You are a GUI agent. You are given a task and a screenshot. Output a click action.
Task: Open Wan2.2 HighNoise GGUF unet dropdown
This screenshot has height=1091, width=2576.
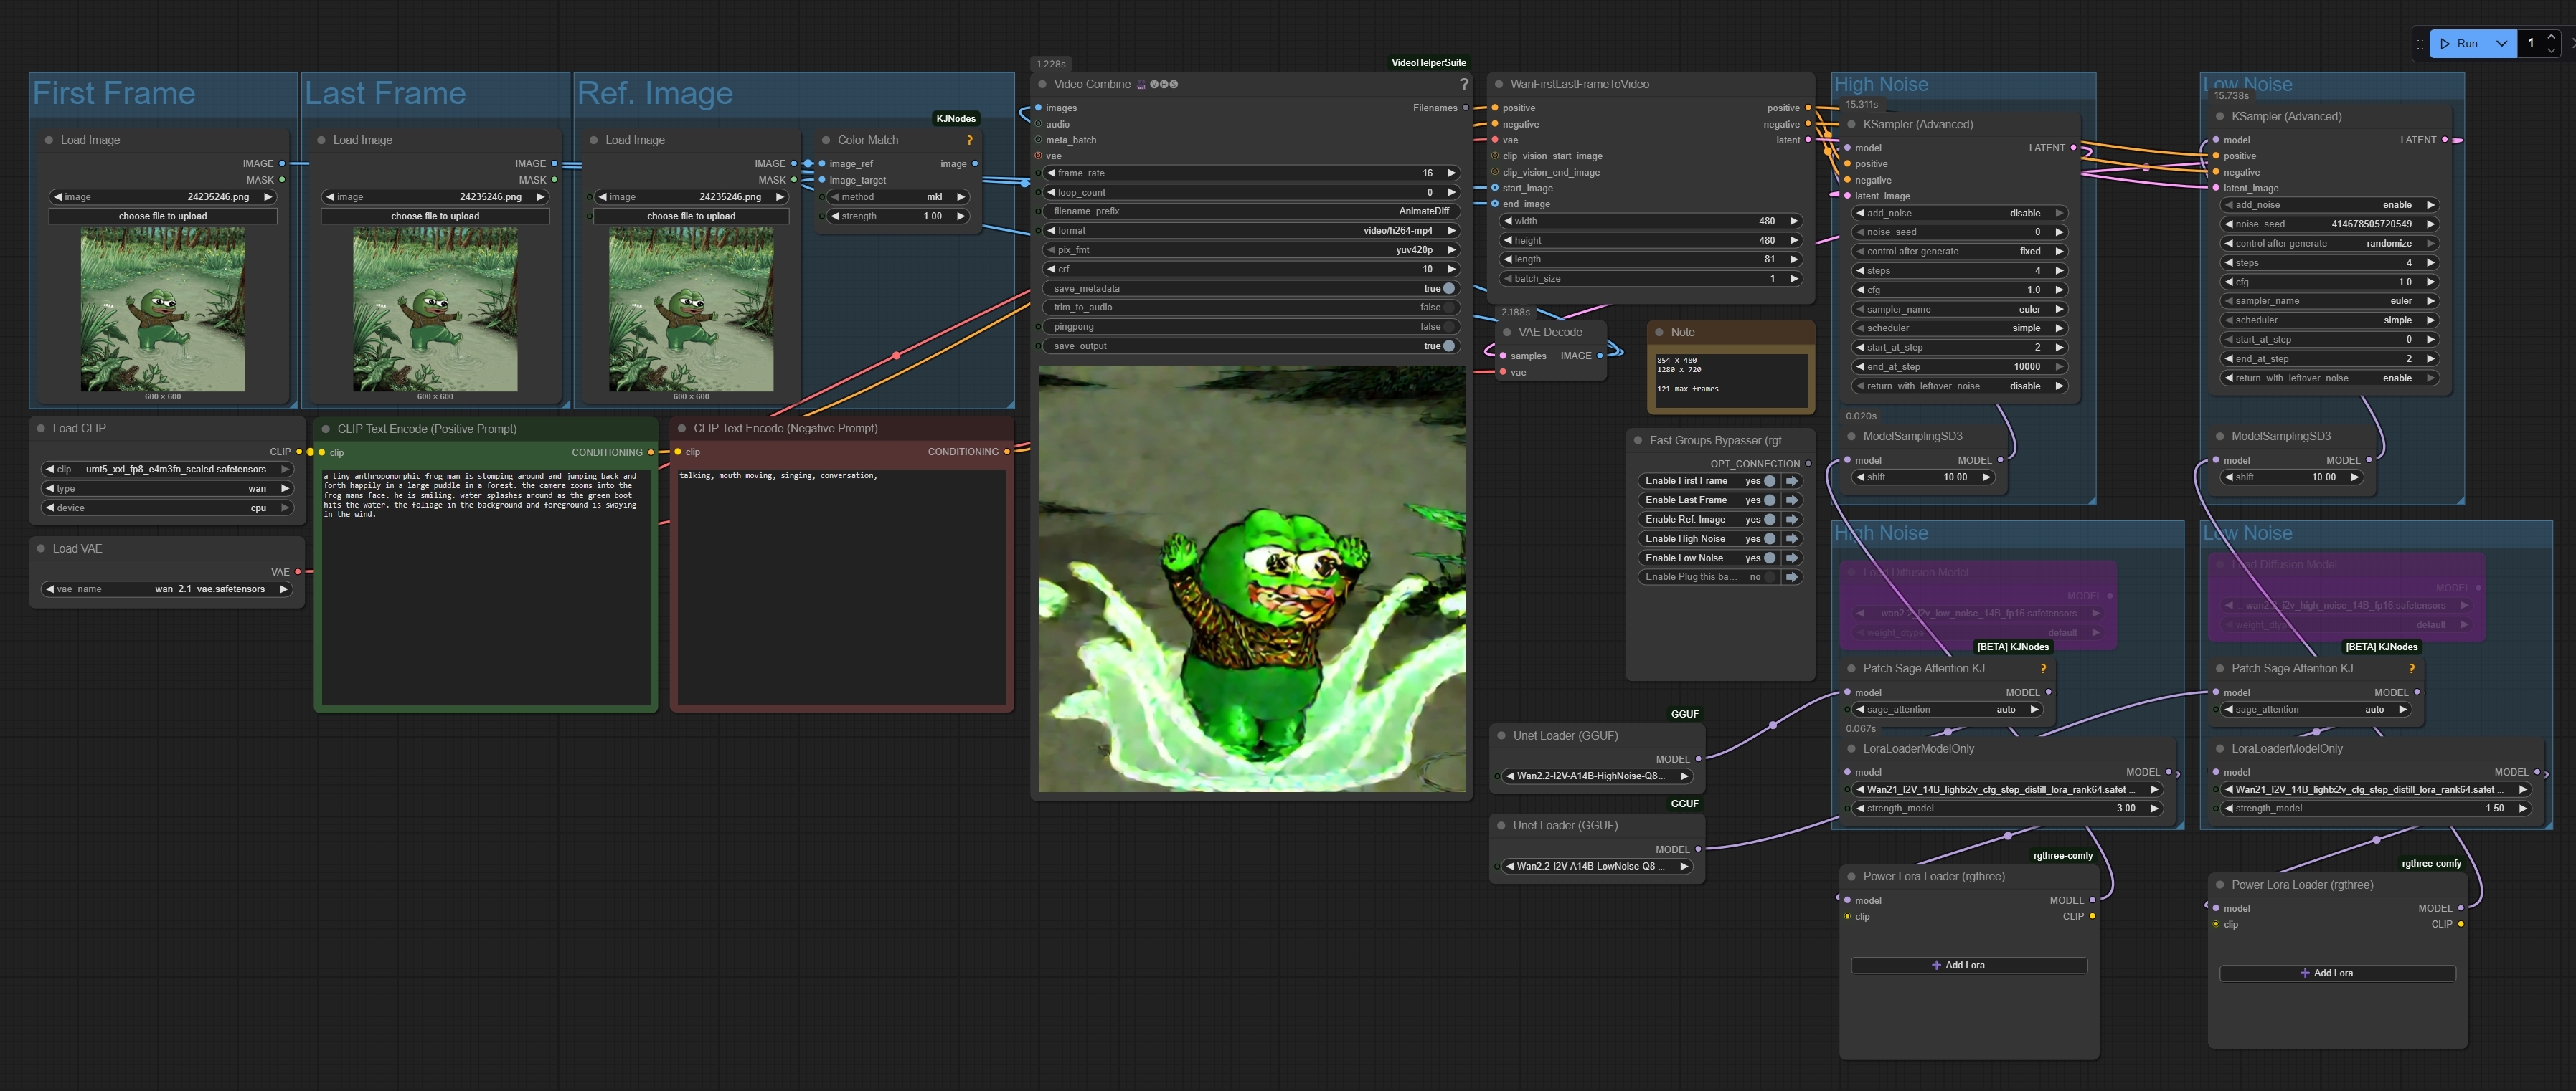tap(1597, 776)
